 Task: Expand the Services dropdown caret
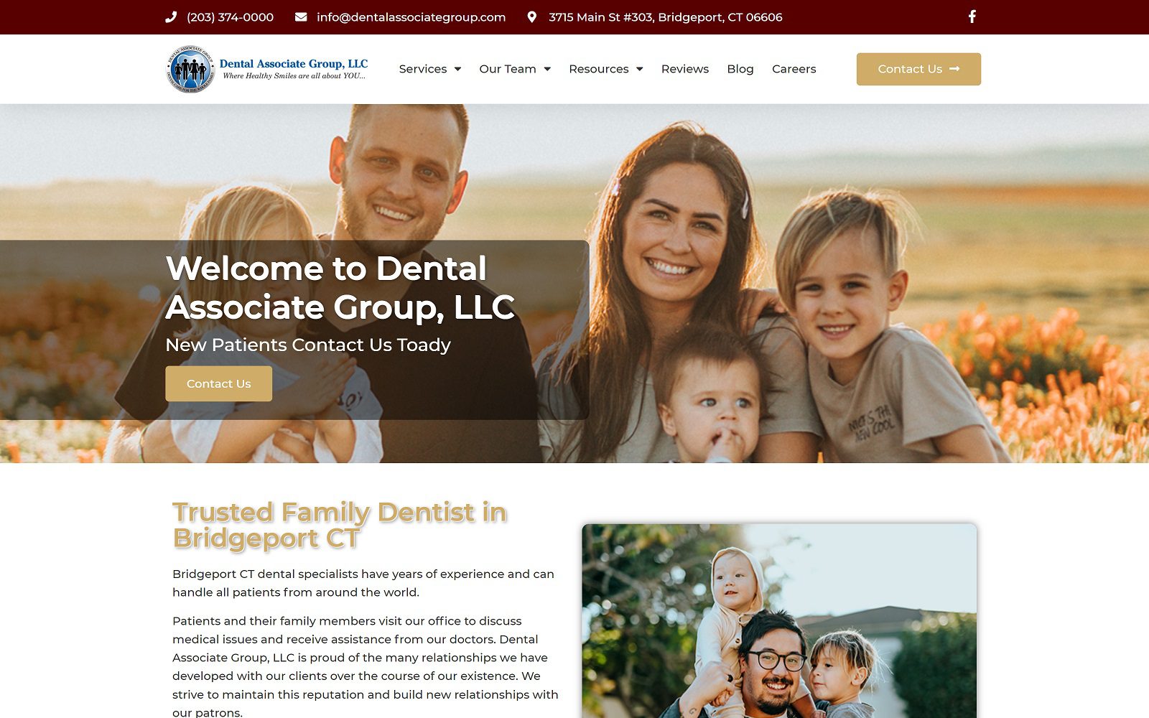[457, 69]
